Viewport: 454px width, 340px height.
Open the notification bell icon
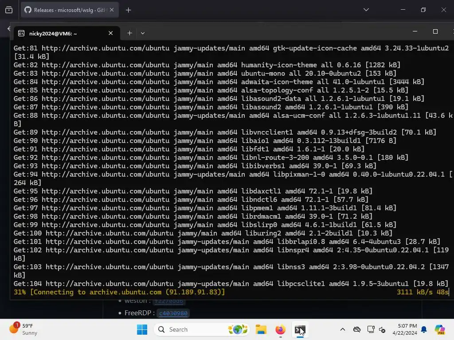[x=424, y=329]
